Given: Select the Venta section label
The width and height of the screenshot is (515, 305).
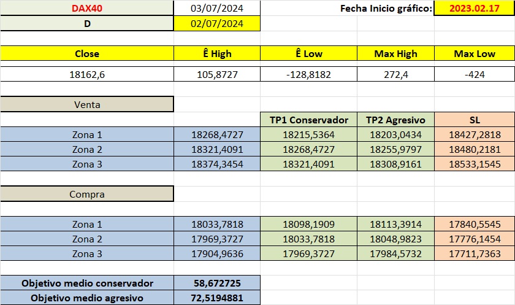Looking at the screenshot, I should (x=86, y=104).
